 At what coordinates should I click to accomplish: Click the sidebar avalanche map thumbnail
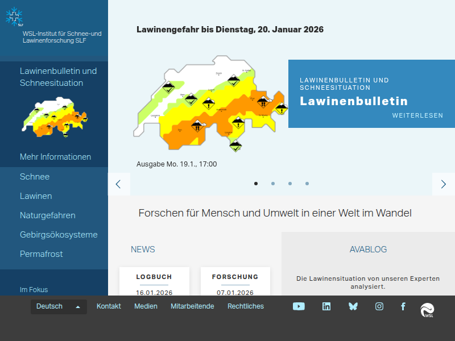pyautogui.click(x=53, y=118)
